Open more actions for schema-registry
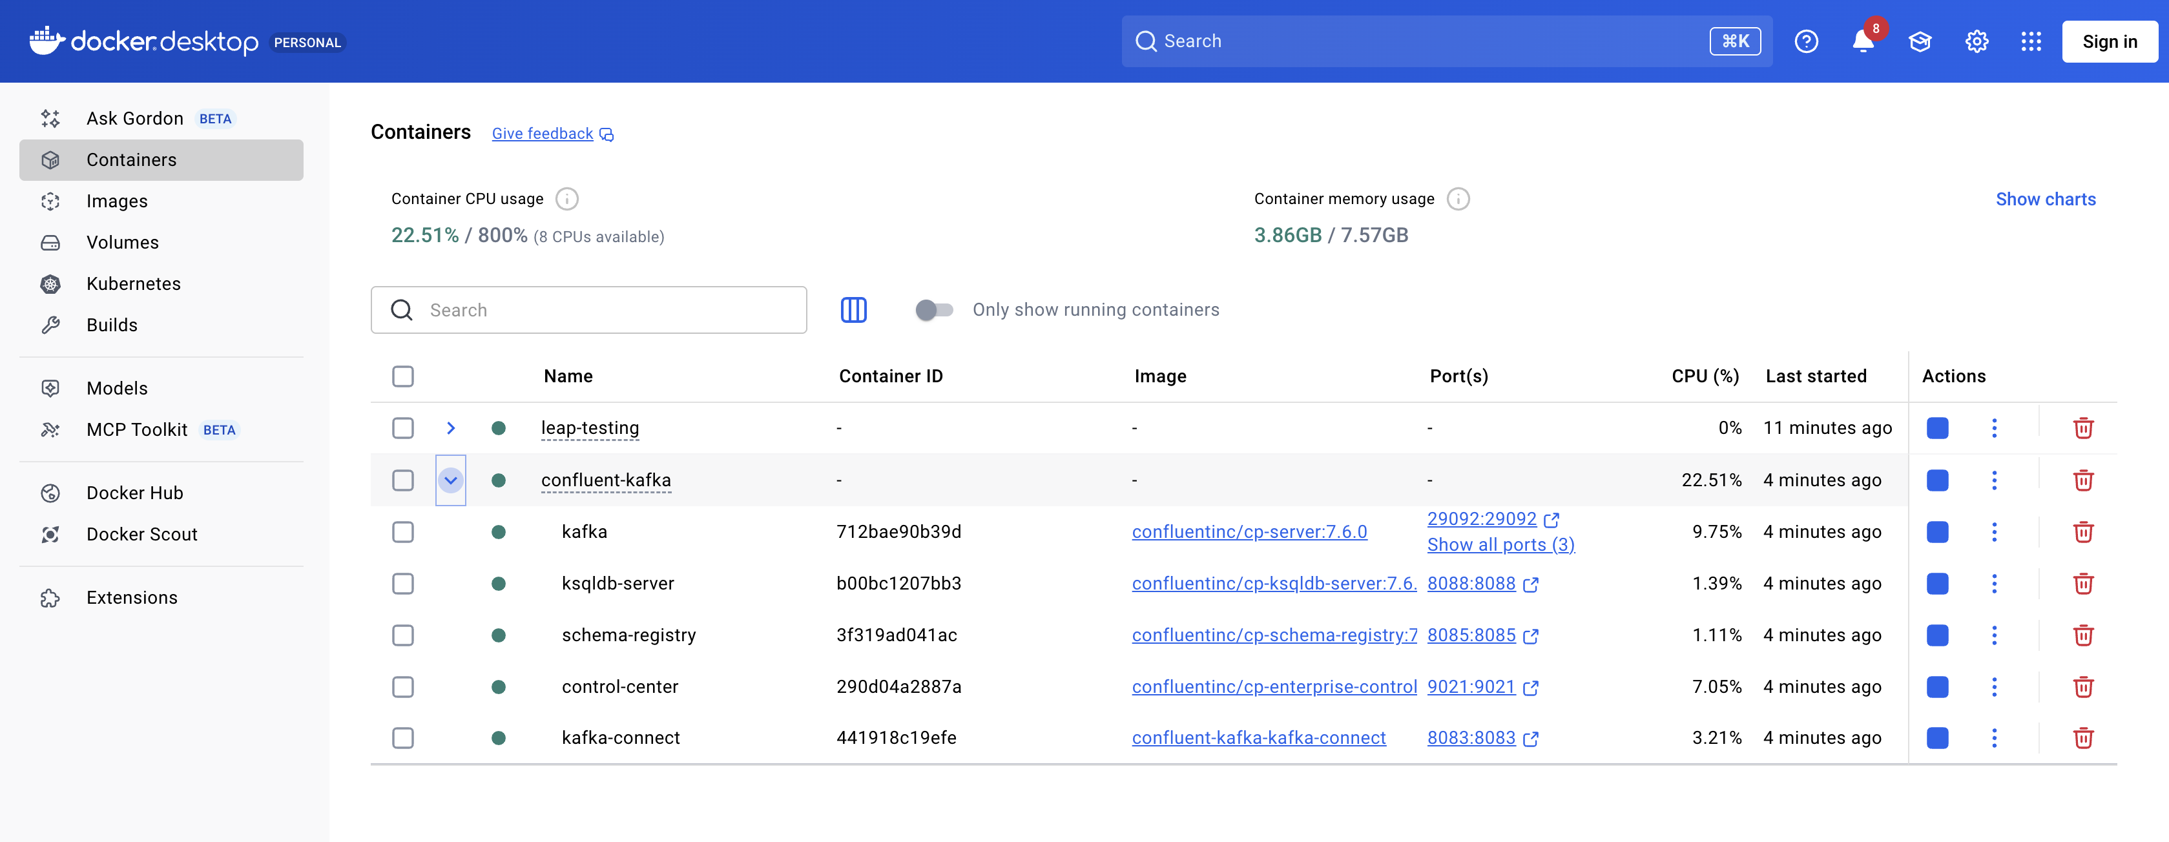 coord(1994,635)
